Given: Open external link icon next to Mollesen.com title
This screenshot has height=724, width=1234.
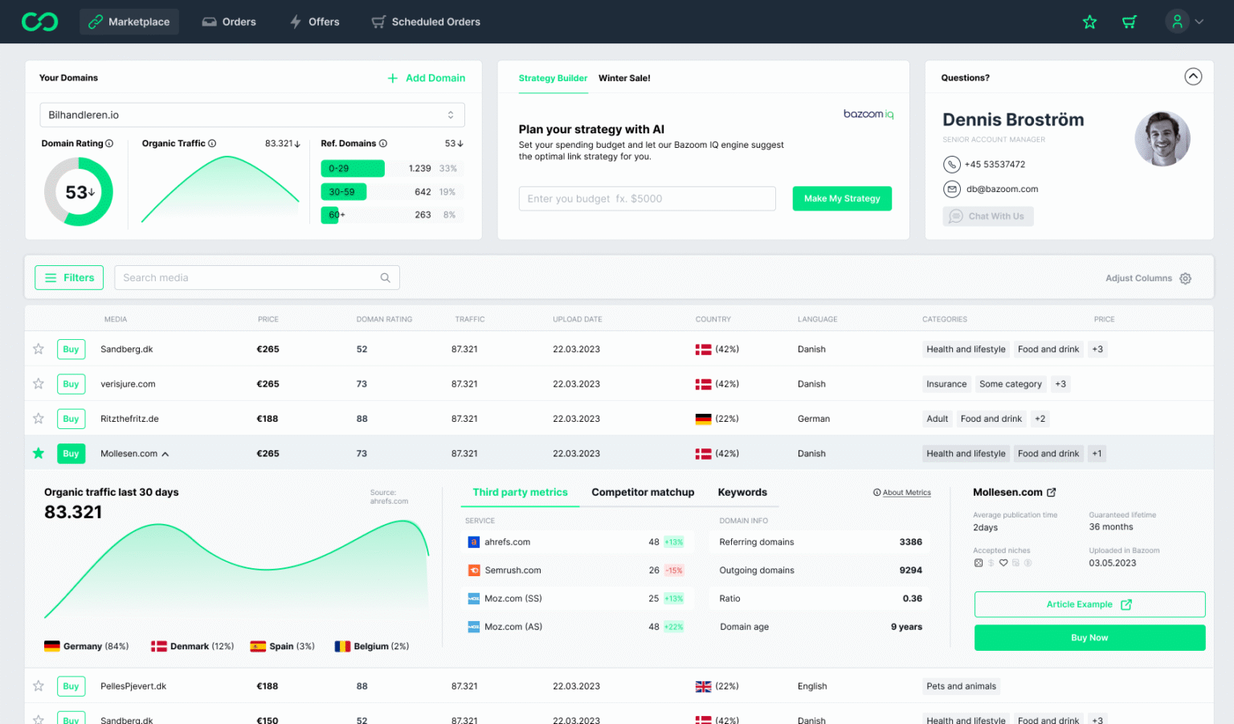Looking at the screenshot, I should tap(1052, 493).
